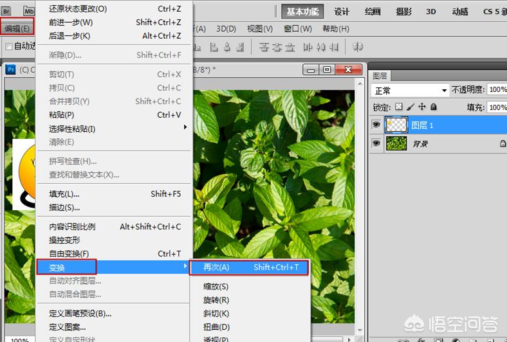
Task: Open the 3D(D) menu
Action: tap(226, 29)
